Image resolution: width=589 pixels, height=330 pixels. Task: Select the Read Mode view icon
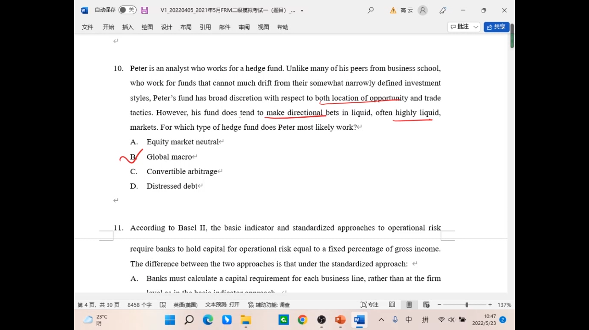[x=392, y=305]
